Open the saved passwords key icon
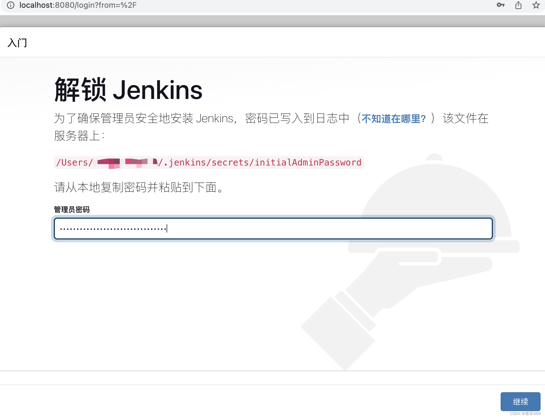The width and height of the screenshot is (545, 418). coord(501,5)
